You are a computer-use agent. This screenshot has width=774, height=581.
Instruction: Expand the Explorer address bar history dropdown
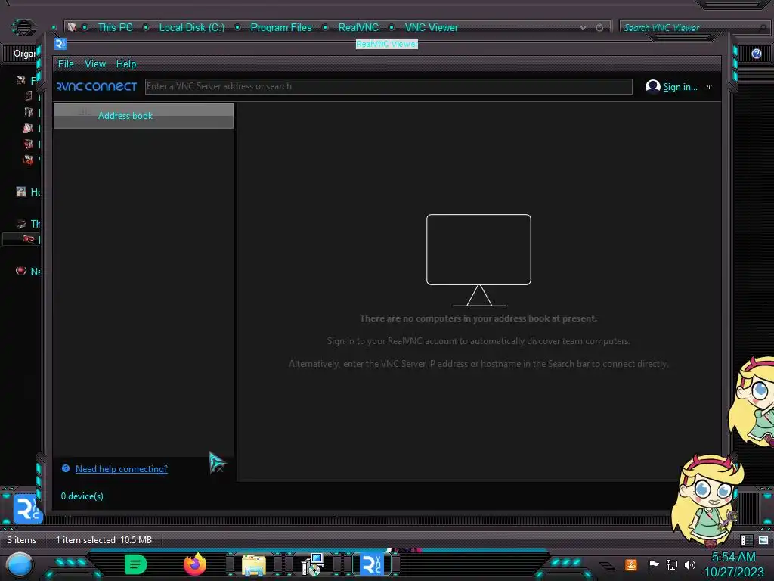click(583, 28)
